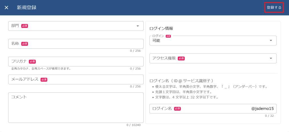Close the 新規登録 dialog with the X icon
The width and height of the screenshot is (289, 132).
6,8
